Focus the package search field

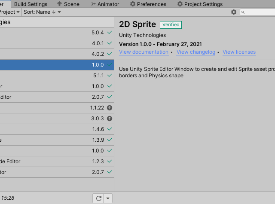pos(257,12)
